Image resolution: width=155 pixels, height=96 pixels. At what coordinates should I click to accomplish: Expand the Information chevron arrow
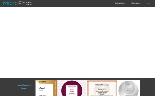(x=142, y=3)
